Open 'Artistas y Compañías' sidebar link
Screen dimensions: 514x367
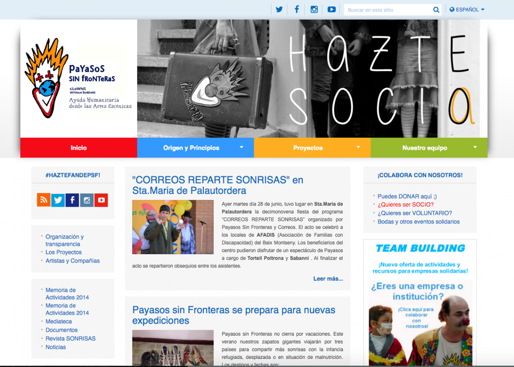click(x=72, y=261)
